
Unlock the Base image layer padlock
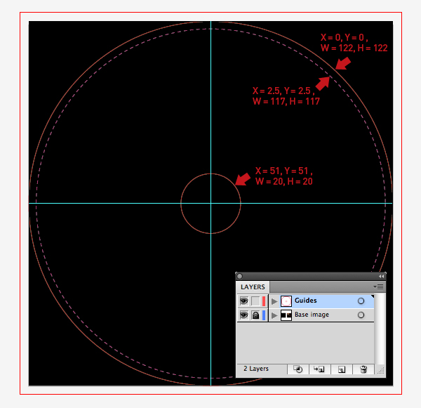point(255,315)
